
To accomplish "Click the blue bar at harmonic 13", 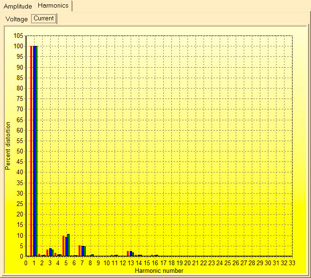I will coord(131,253).
